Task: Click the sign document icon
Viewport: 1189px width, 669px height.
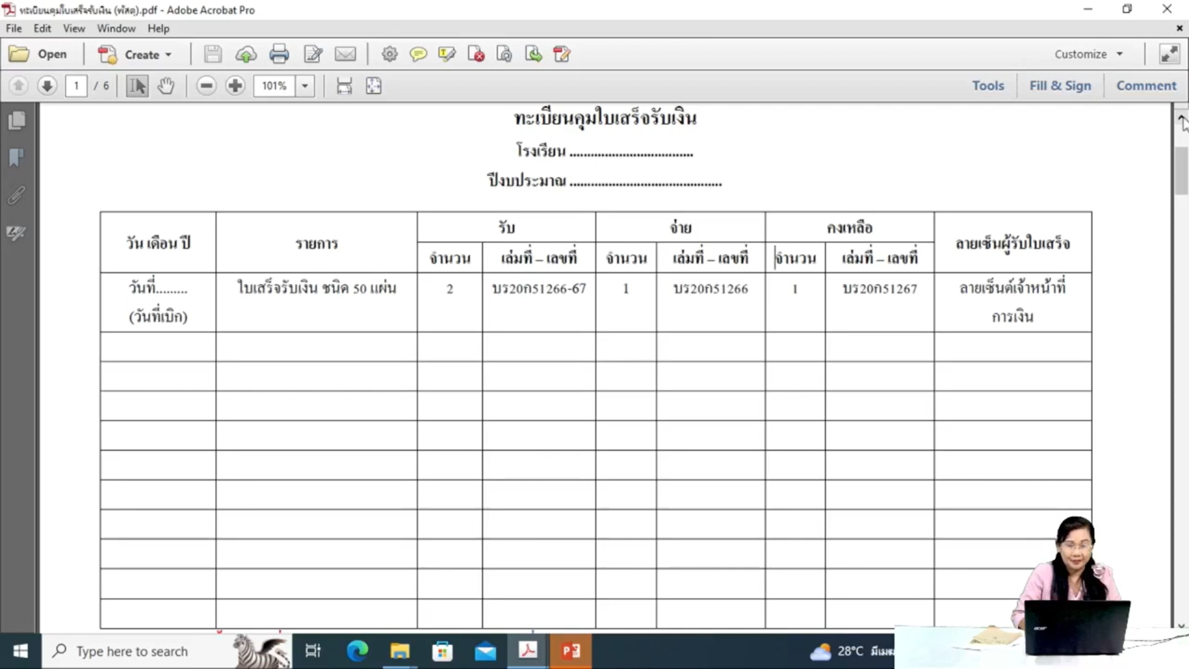Action: (x=562, y=55)
